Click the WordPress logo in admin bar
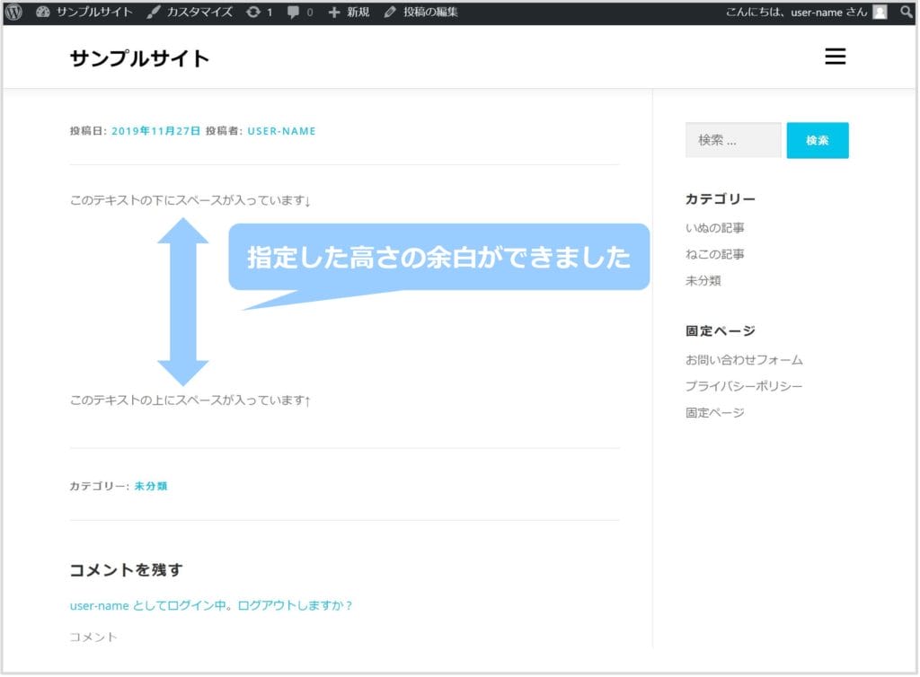 pyautogui.click(x=13, y=13)
